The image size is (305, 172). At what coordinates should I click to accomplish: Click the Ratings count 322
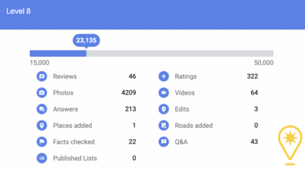click(x=253, y=76)
